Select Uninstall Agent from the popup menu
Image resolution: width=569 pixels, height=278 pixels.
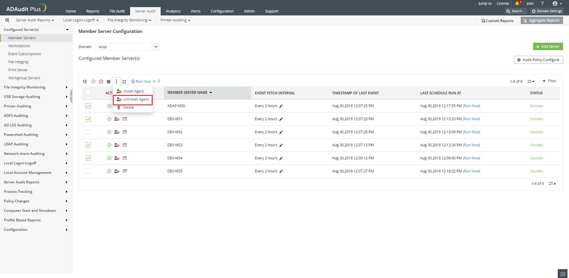coord(135,99)
